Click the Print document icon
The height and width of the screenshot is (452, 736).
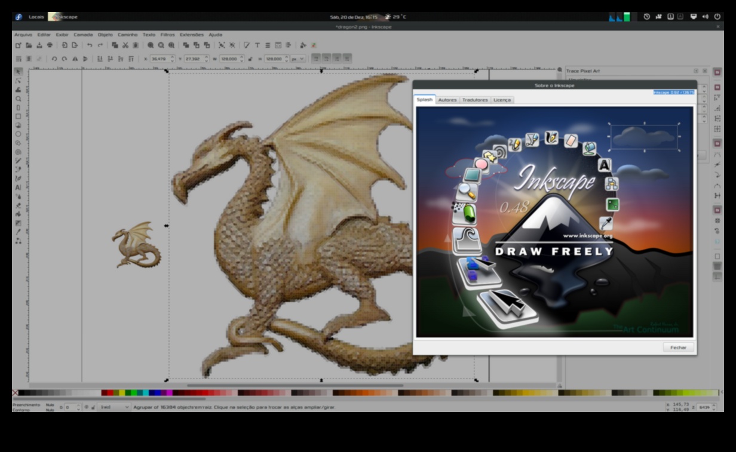[50, 45]
